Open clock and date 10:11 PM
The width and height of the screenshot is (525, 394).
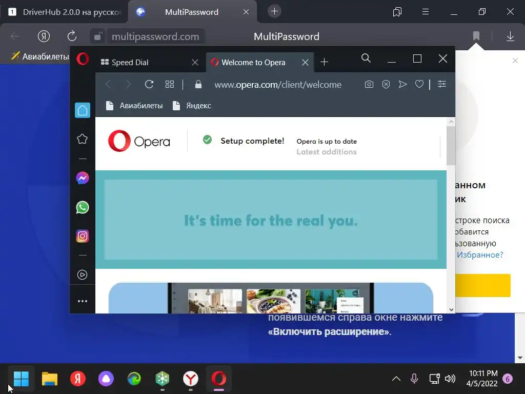click(482, 379)
